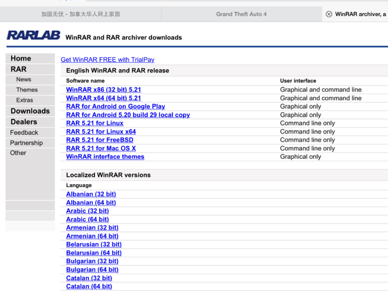Download Catalan (32 bit) version
The image size is (388, 291).
89,278
